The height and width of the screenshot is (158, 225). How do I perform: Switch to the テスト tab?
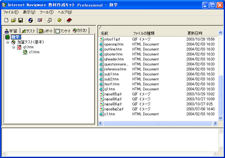click(29, 31)
